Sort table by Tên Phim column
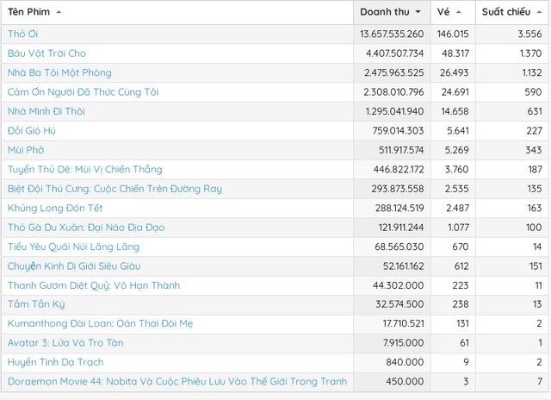The image size is (551, 400). pyautogui.click(x=29, y=12)
